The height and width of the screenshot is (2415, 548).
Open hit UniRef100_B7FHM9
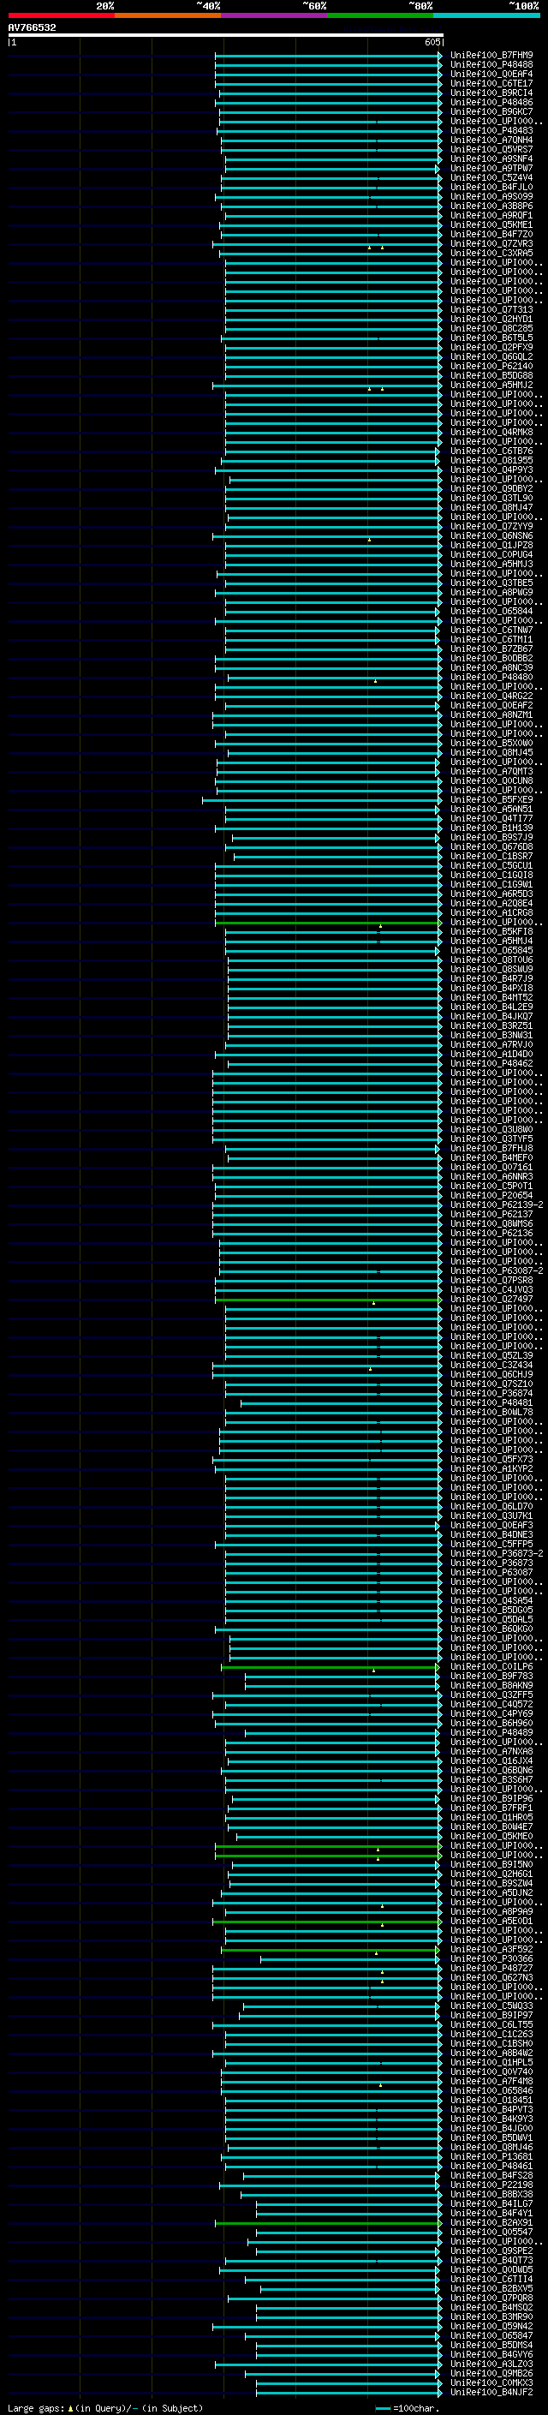point(491,56)
